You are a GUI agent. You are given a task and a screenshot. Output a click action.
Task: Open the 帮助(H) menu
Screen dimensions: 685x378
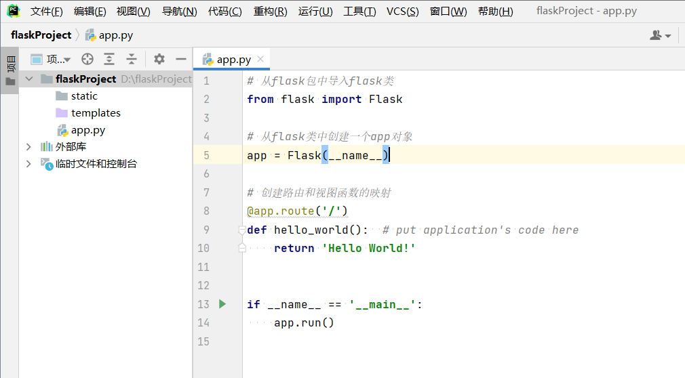(495, 12)
